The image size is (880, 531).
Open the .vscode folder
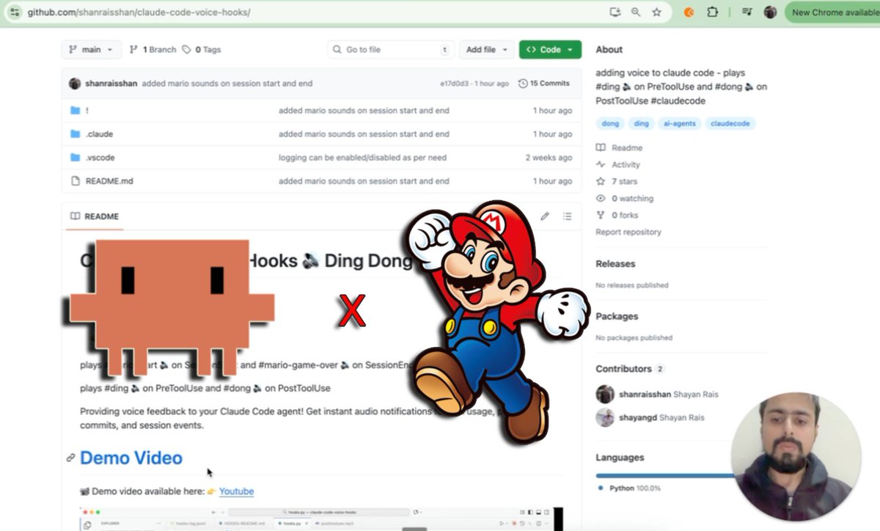[x=100, y=158]
